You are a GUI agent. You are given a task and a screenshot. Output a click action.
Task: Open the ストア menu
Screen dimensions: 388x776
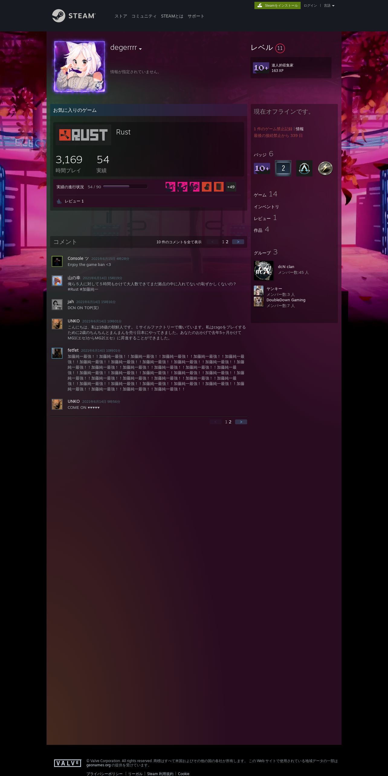[x=121, y=16]
